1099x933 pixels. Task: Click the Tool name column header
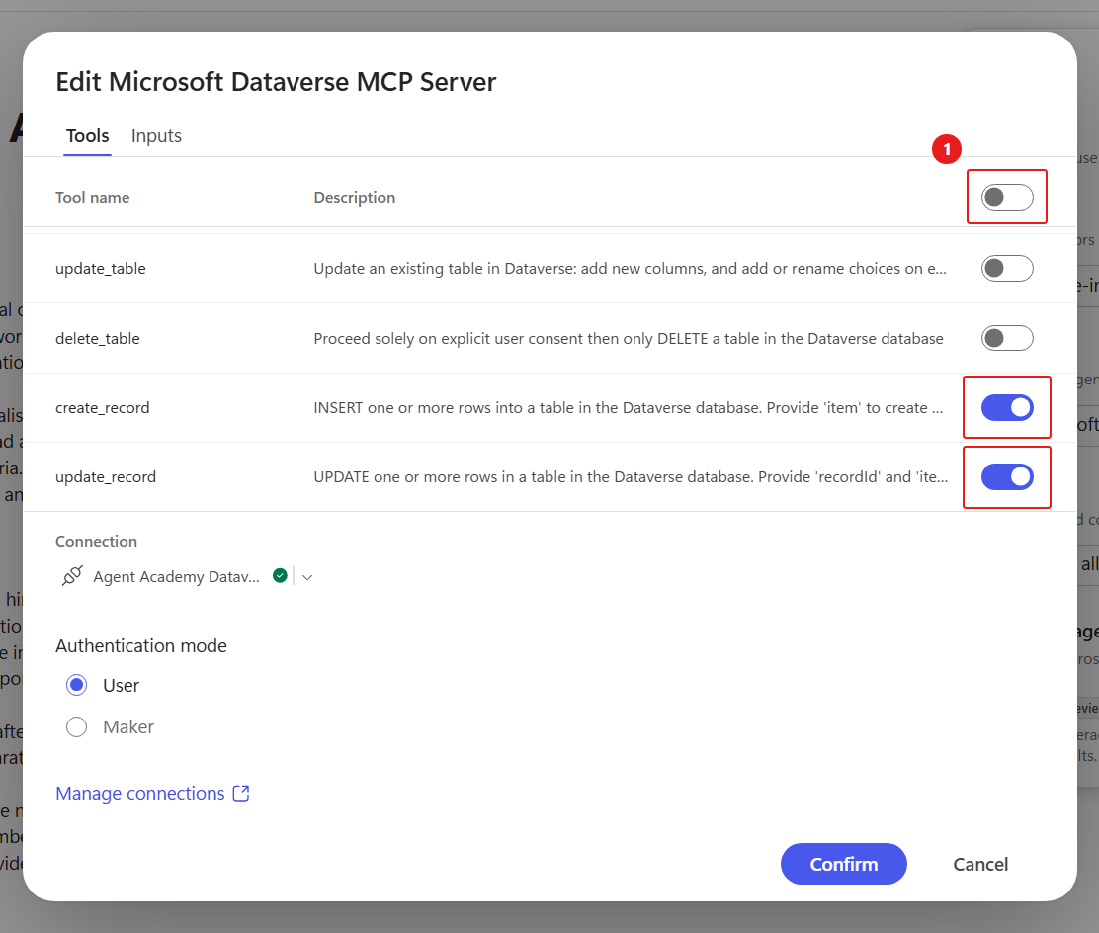93,198
